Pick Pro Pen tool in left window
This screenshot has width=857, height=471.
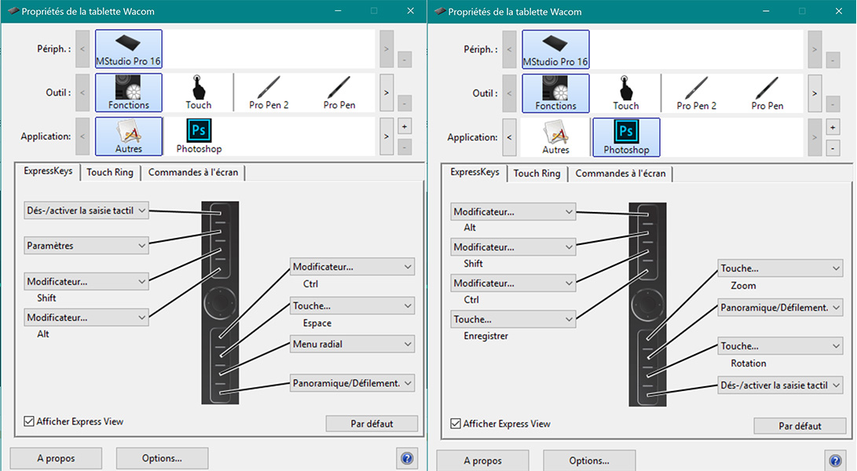(x=339, y=93)
